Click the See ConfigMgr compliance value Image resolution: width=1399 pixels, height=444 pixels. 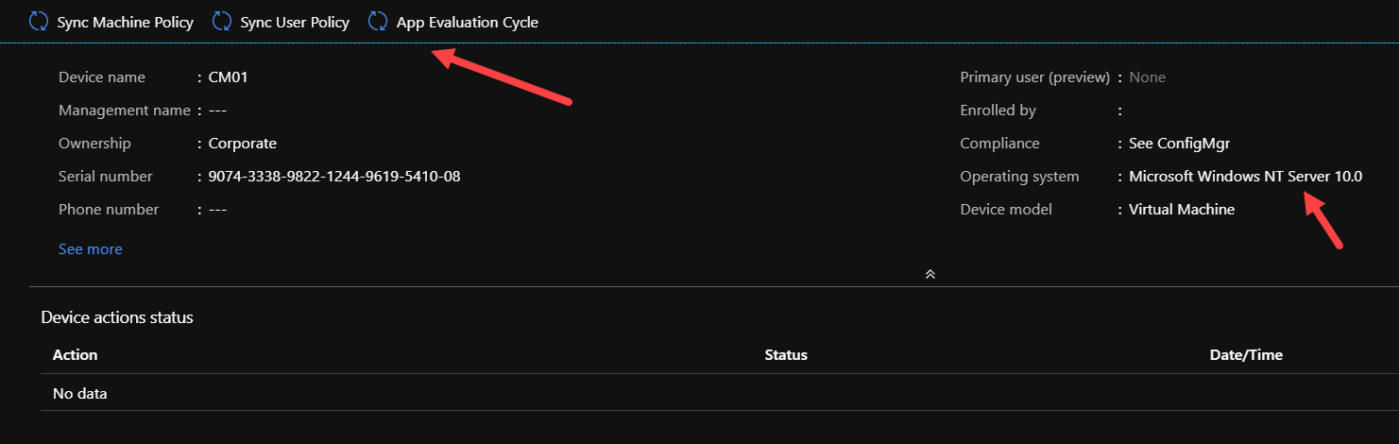(x=1180, y=144)
